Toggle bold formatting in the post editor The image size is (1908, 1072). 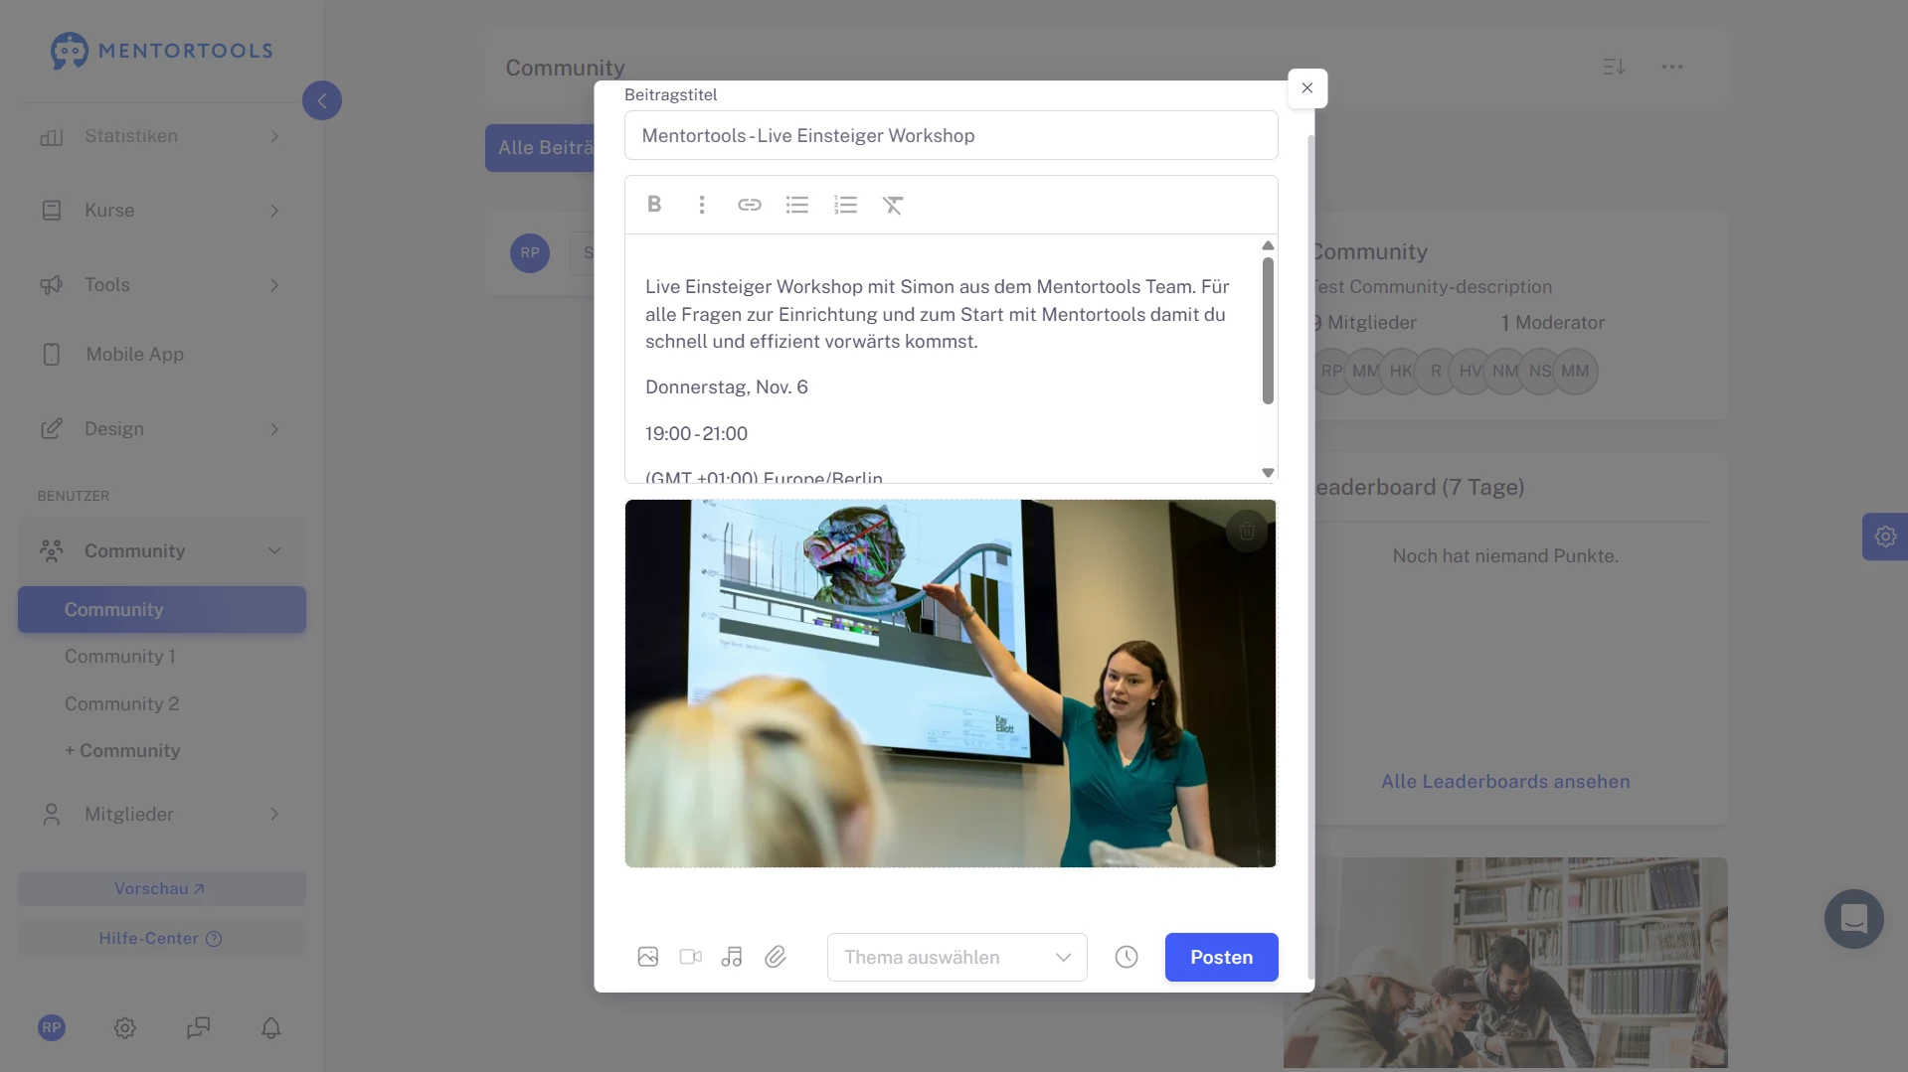(x=654, y=204)
